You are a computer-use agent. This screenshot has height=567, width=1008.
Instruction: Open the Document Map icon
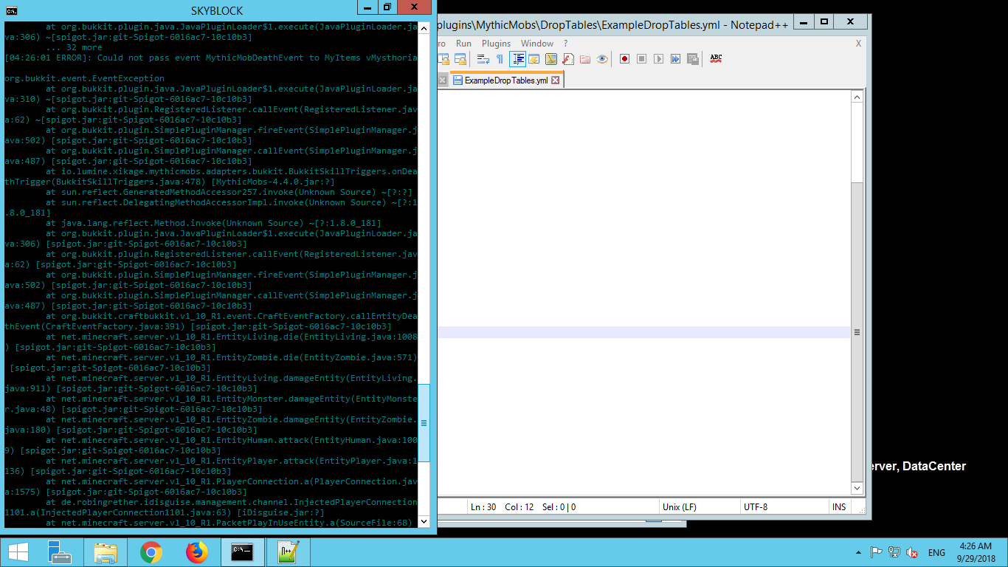tap(550, 59)
